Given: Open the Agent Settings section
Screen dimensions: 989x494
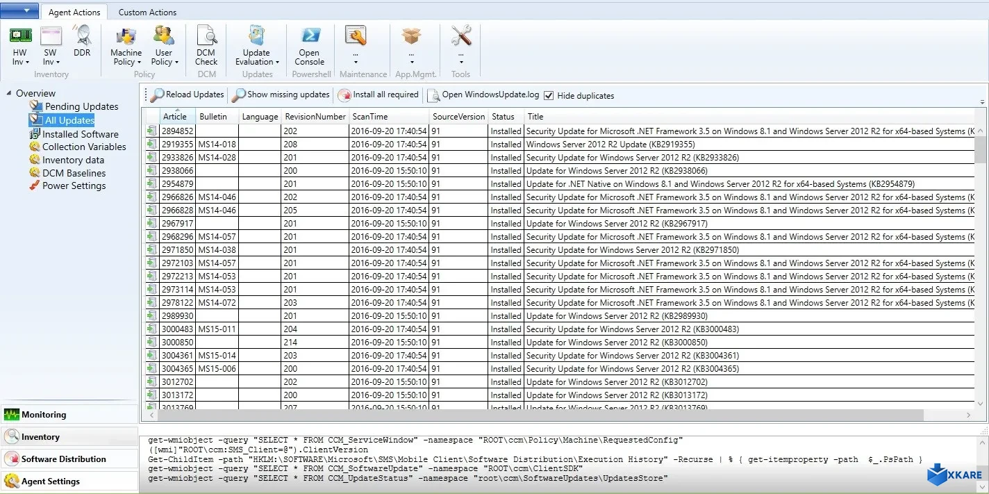Looking at the screenshot, I should click(x=69, y=481).
